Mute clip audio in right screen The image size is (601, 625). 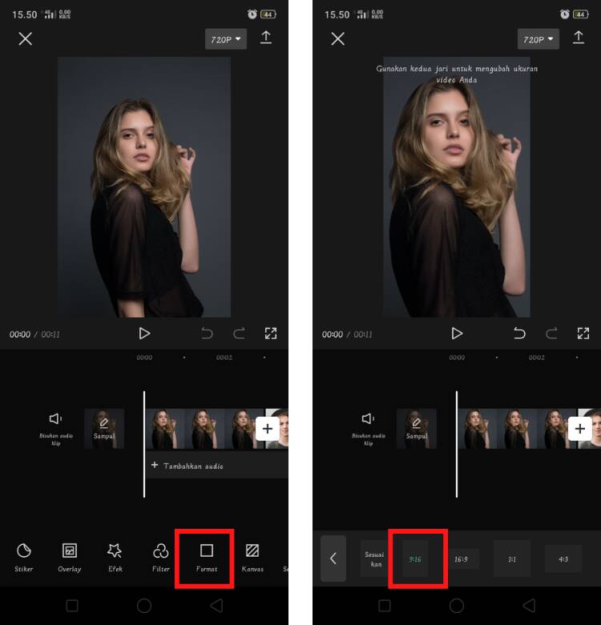click(x=369, y=429)
